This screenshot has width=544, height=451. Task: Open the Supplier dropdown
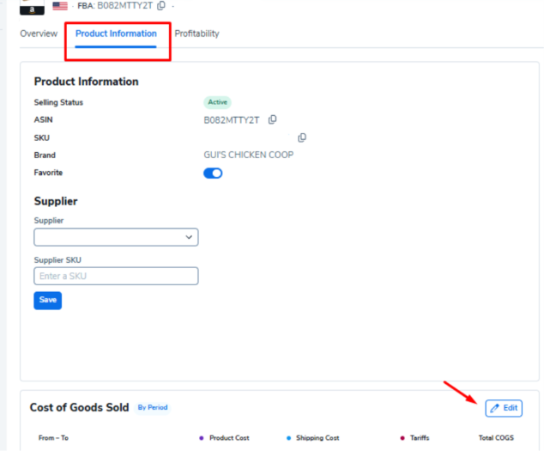[116, 237]
